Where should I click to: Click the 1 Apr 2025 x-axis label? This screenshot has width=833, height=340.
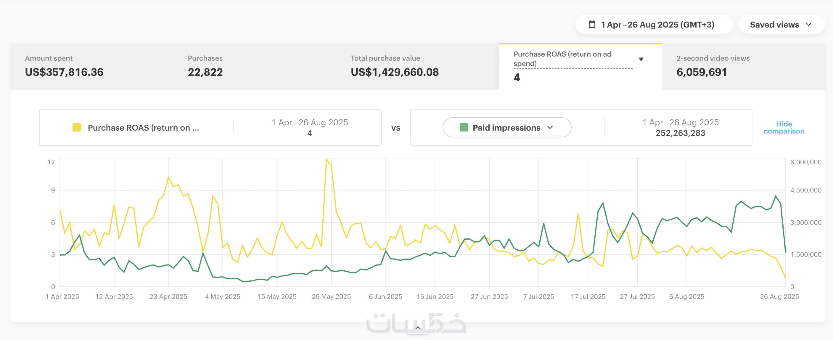click(62, 296)
